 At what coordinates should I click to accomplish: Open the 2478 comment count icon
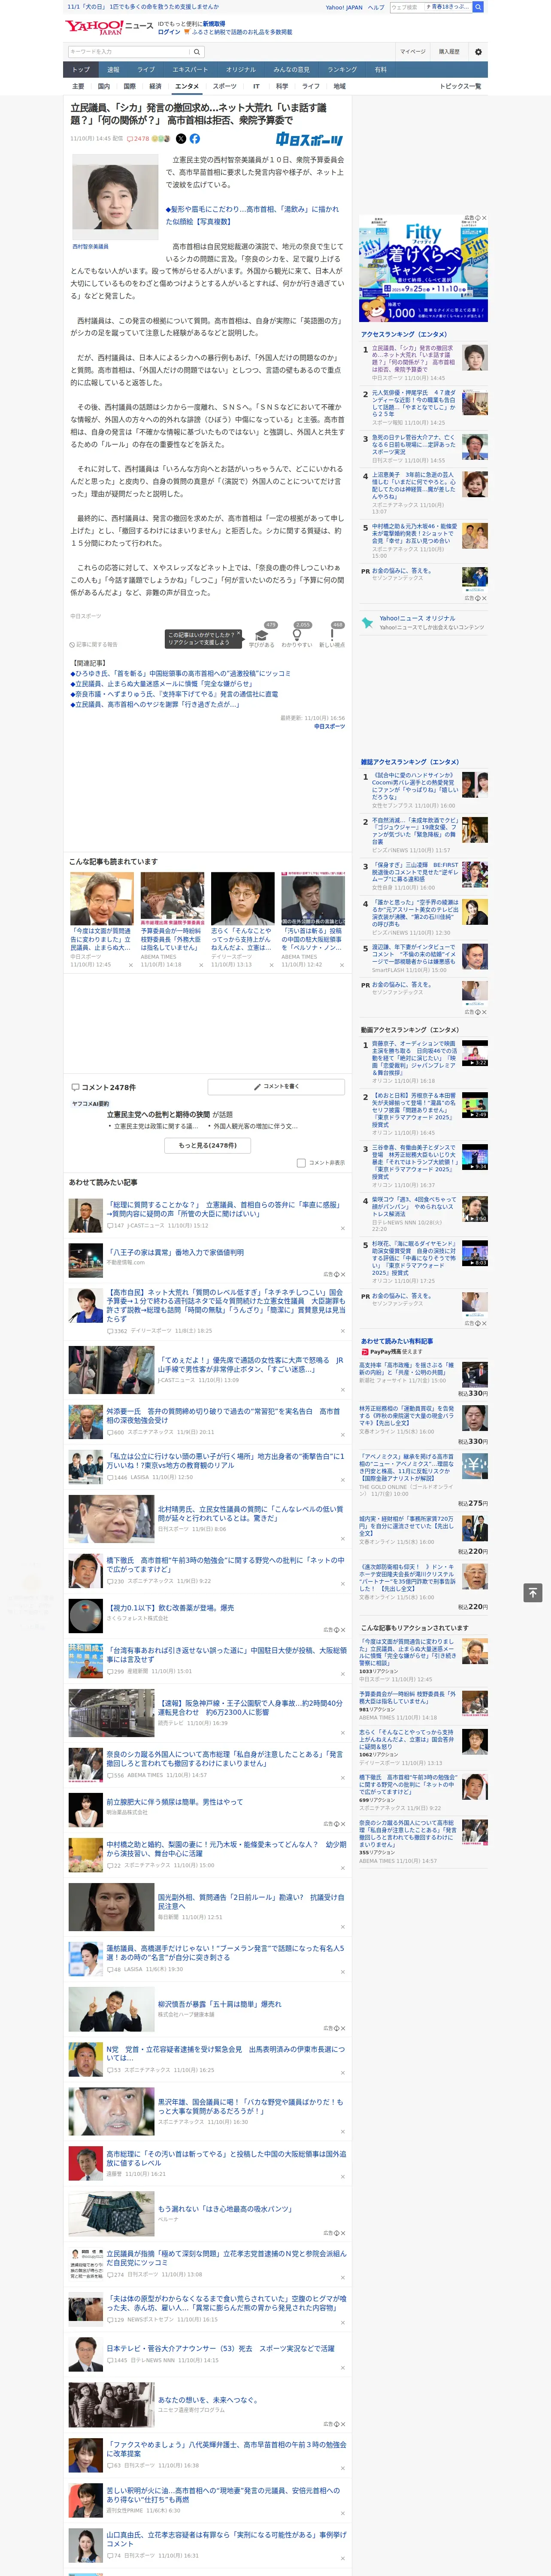tap(138, 139)
